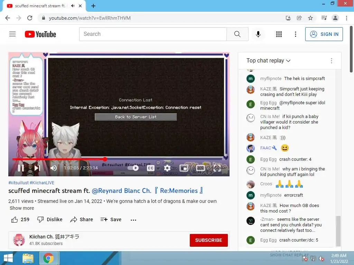Screen dimensions: 354x265
Task: Click Chrome taskbar icon
Action: coord(48,258)
